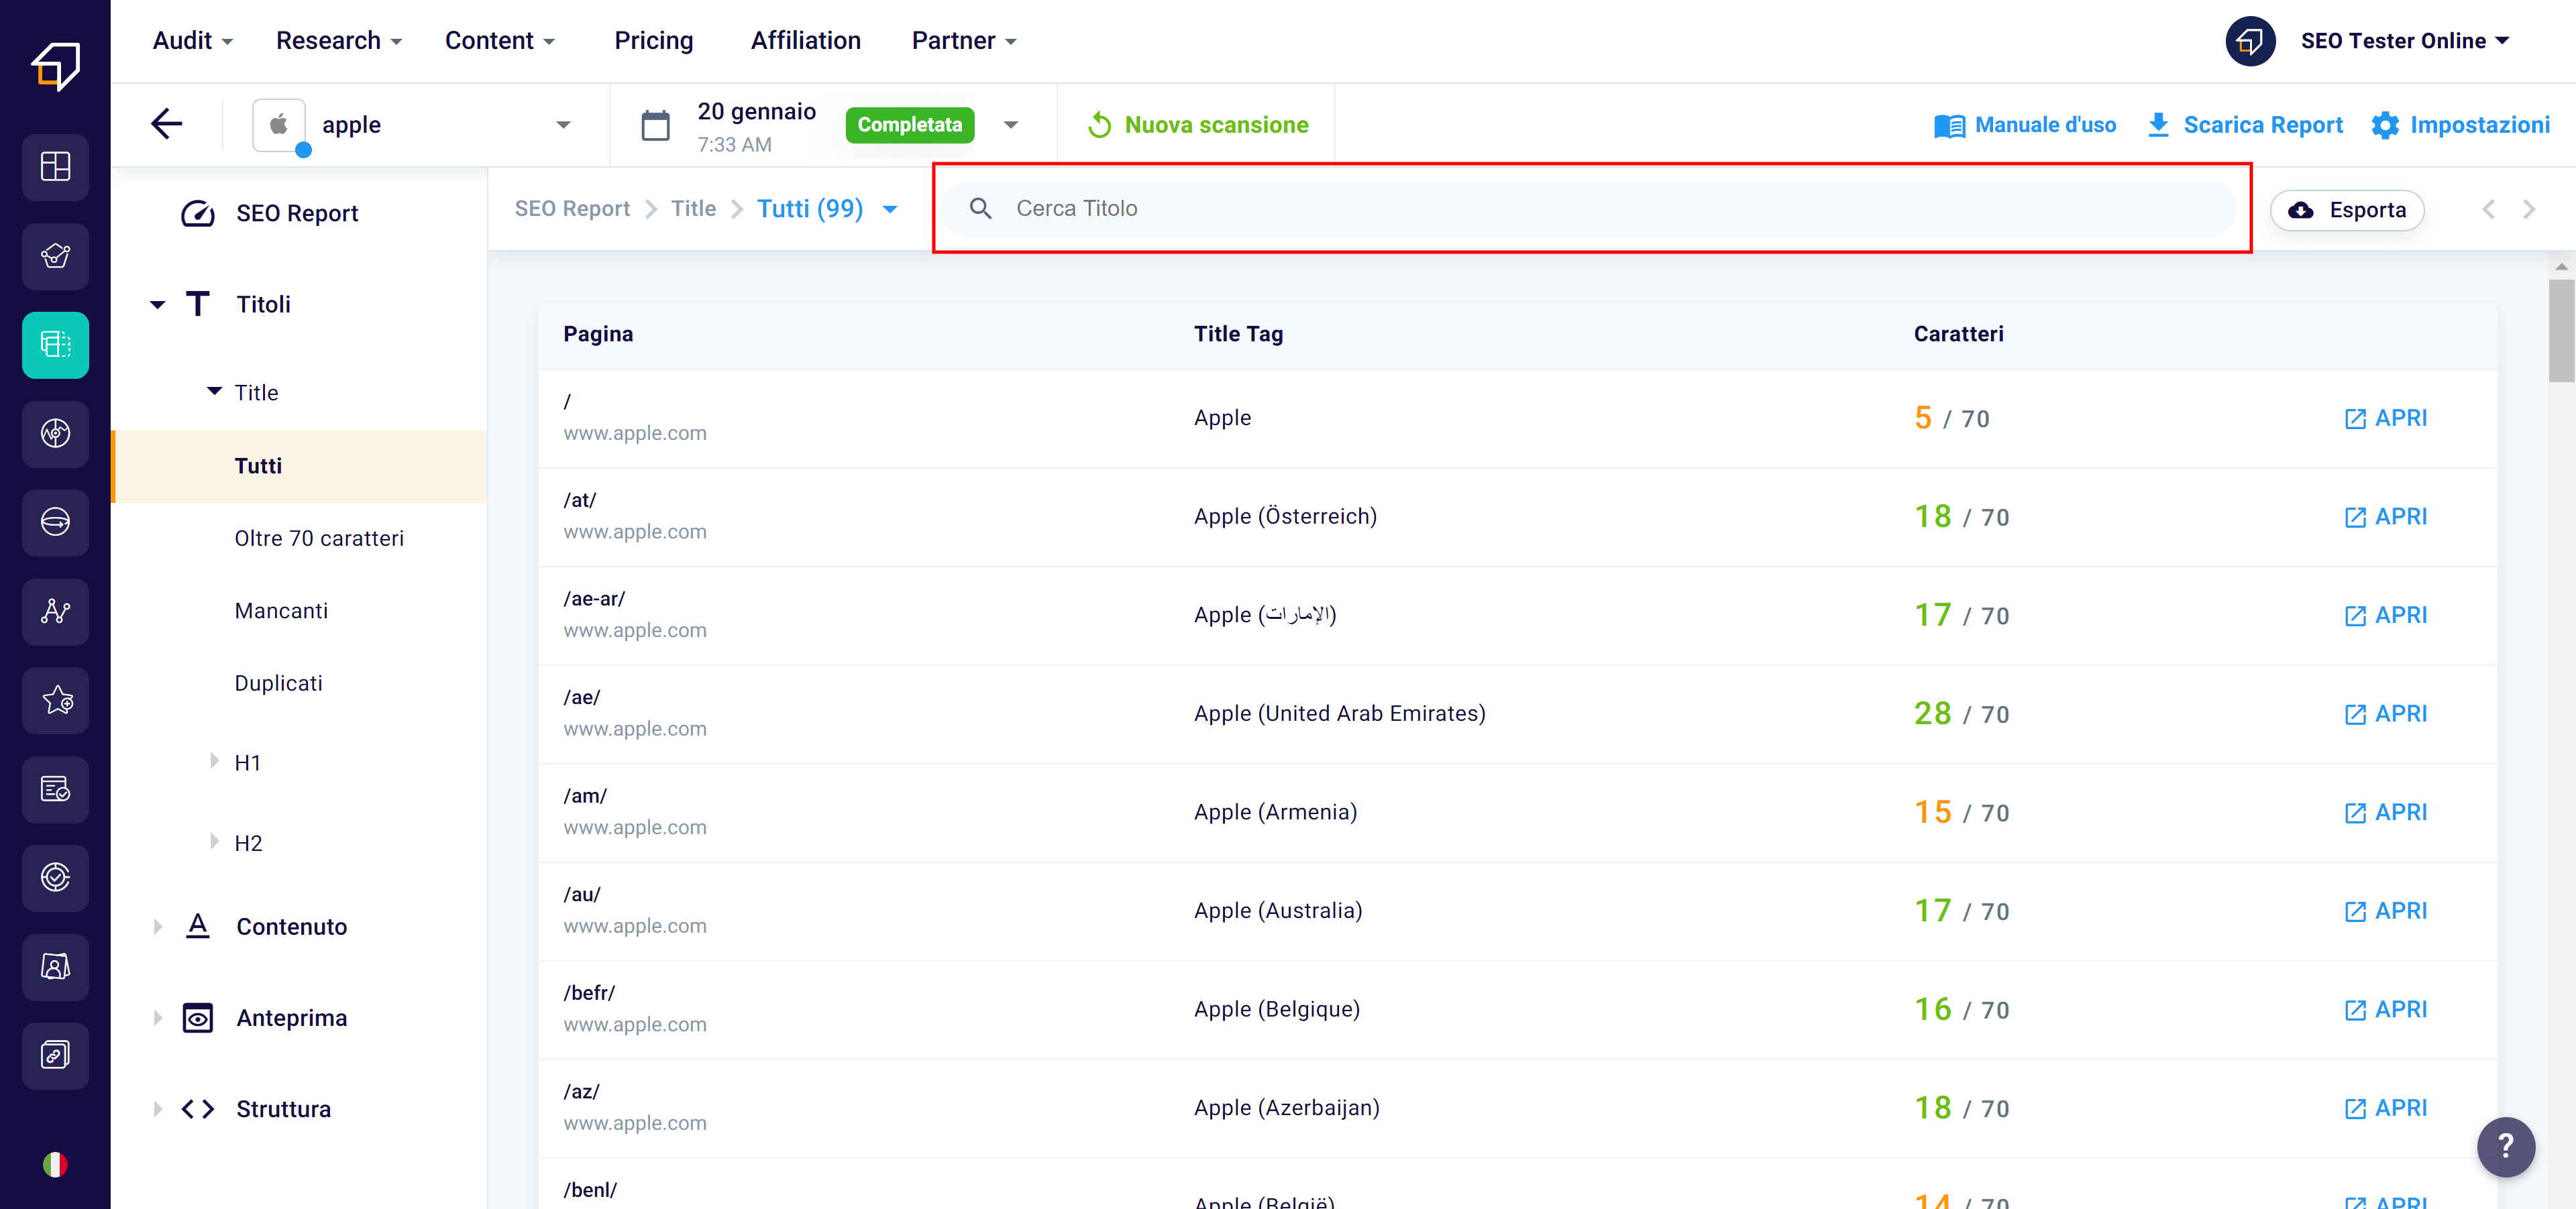The width and height of the screenshot is (2576, 1209).
Task: Open the help question mark bubble
Action: click(x=2506, y=1147)
